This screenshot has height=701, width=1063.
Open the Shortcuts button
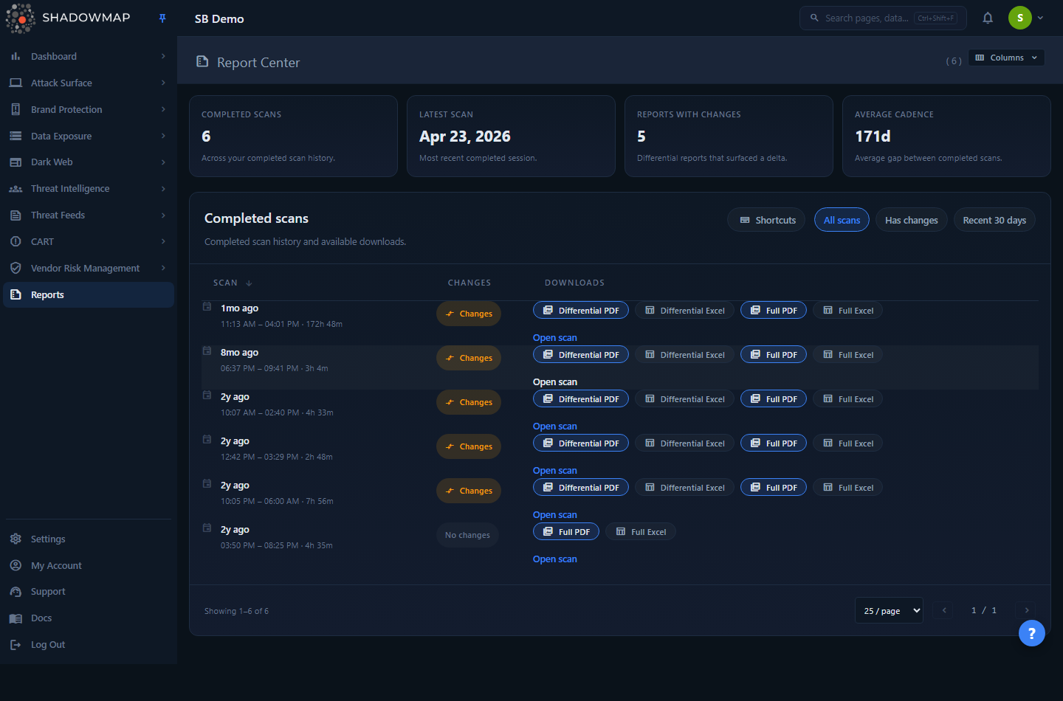[x=766, y=220]
